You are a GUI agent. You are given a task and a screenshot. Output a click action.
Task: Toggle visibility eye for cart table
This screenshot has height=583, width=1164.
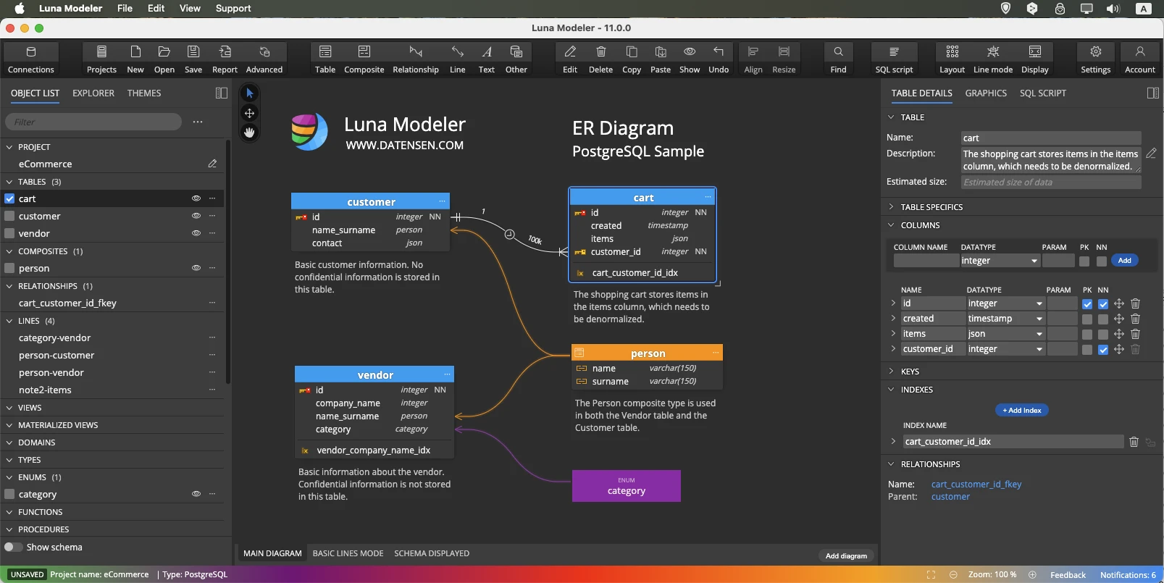click(x=196, y=198)
